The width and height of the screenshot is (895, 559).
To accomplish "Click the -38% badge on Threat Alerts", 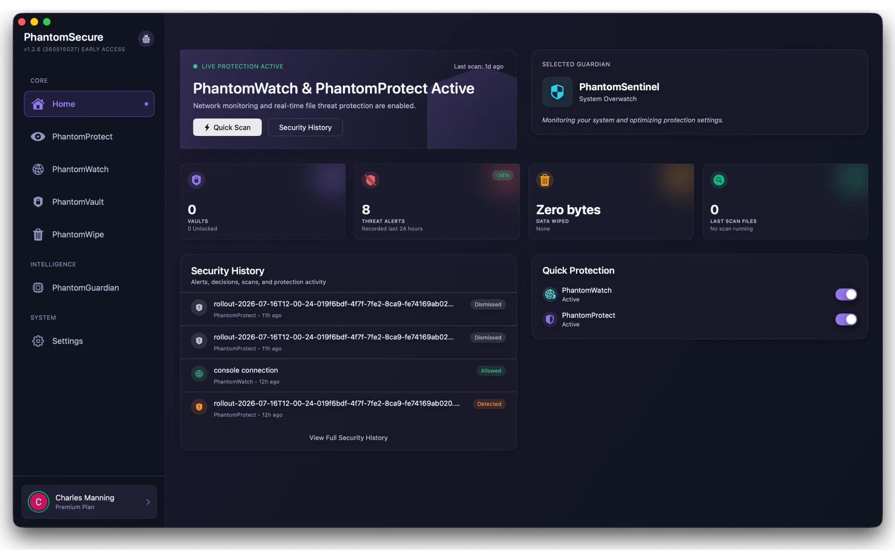I will pyautogui.click(x=502, y=175).
